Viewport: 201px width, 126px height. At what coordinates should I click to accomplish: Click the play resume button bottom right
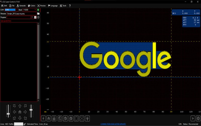click(193, 118)
